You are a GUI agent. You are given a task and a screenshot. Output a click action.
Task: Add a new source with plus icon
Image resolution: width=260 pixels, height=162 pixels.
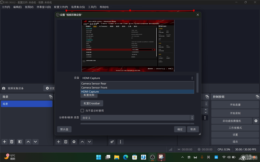pyautogui.click(x=58, y=142)
